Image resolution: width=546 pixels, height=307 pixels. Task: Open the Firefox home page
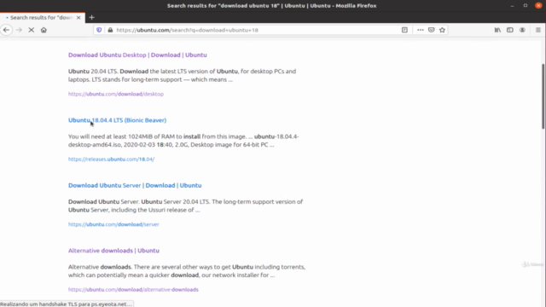[44, 30]
